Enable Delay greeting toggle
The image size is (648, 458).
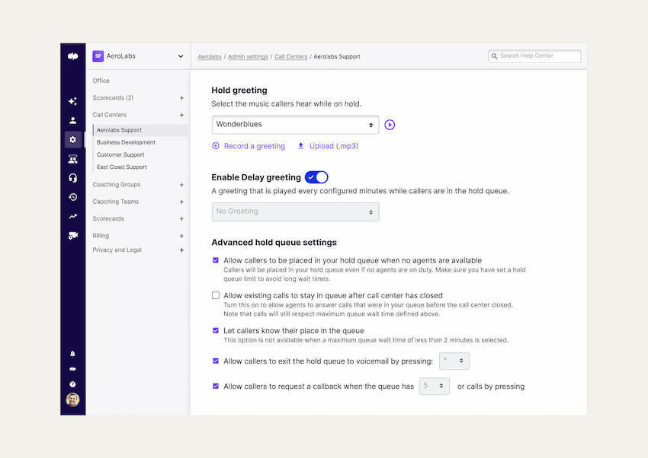(x=316, y=176)
